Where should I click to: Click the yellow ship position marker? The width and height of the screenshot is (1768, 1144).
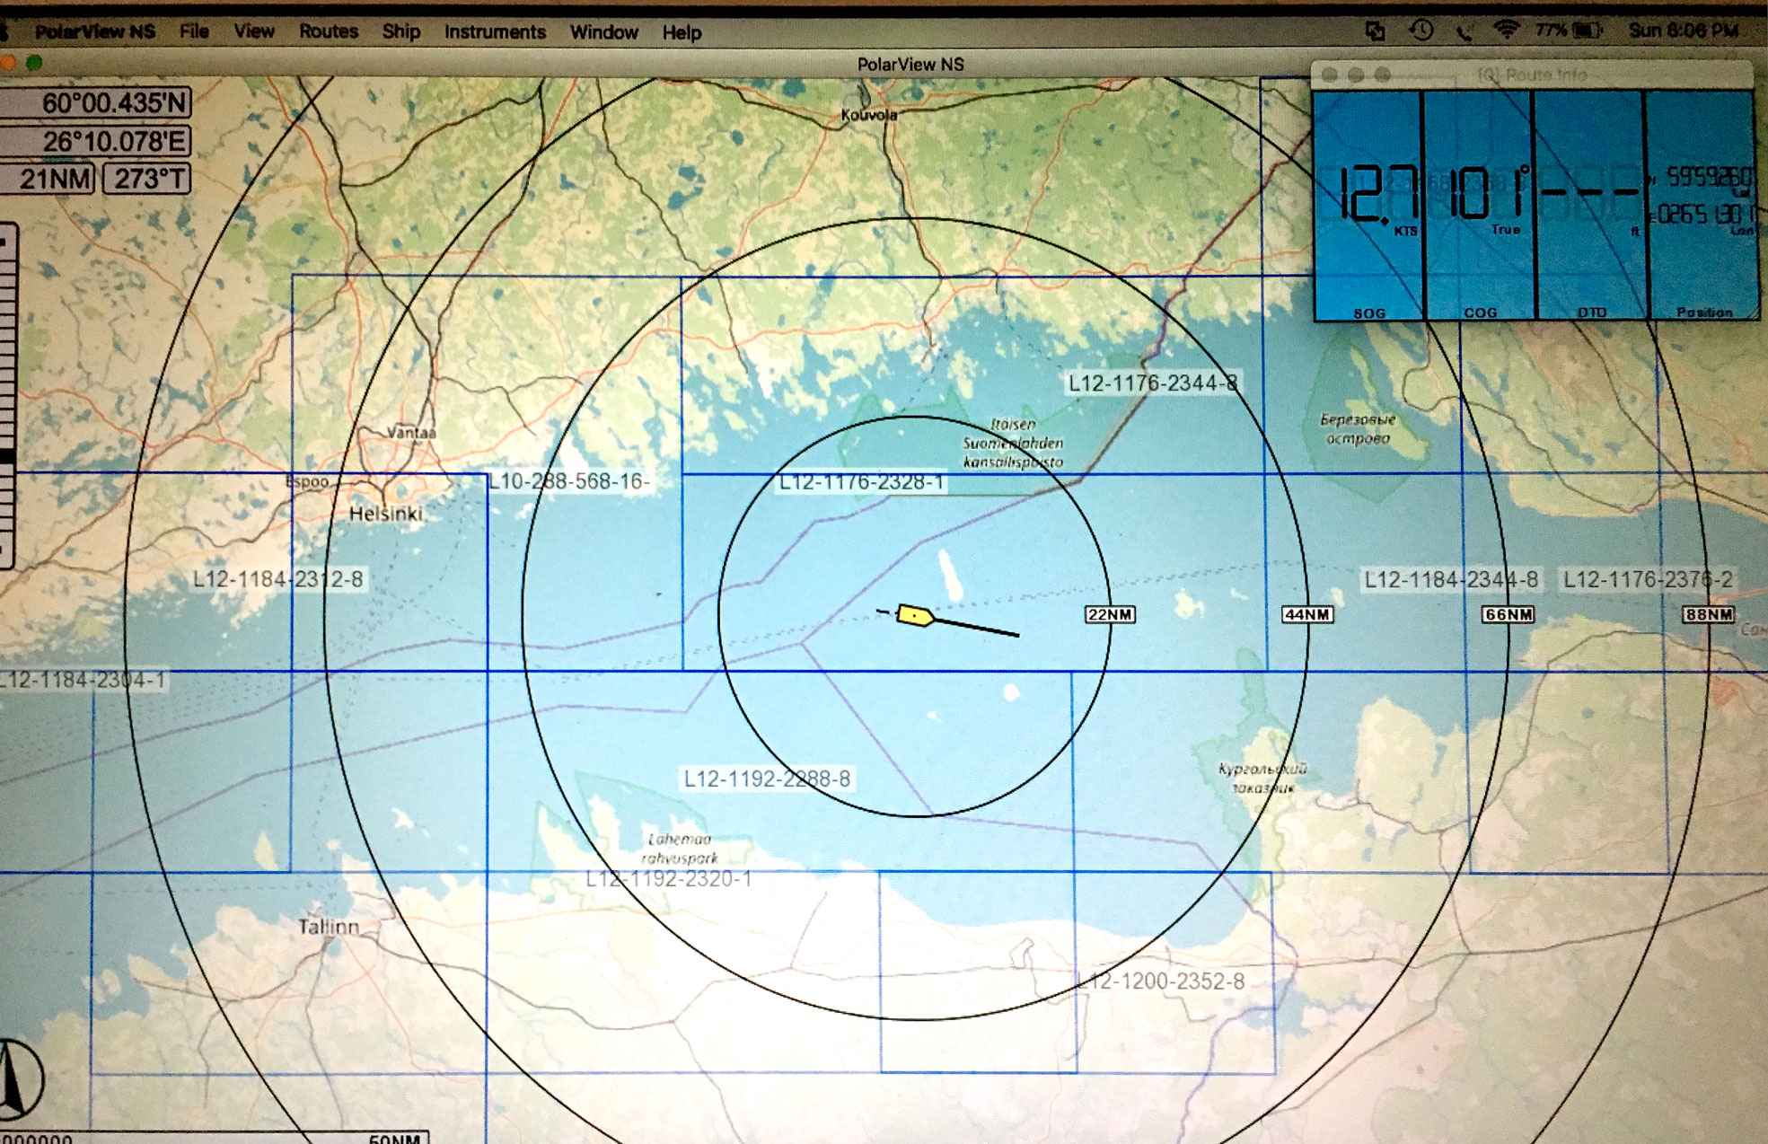(x=915, y=615)
